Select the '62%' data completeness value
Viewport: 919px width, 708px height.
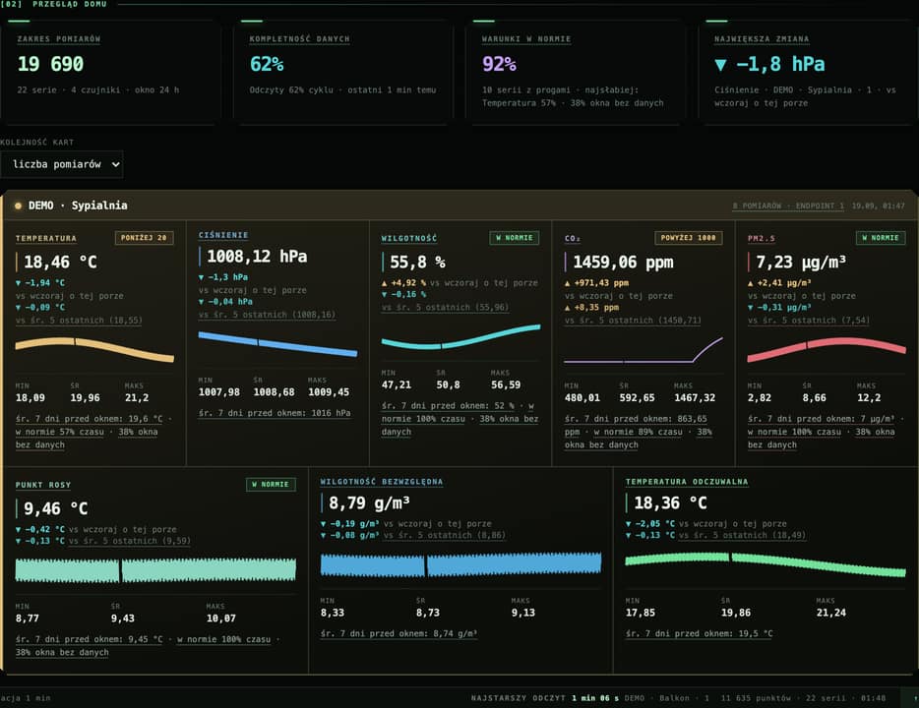(267, 64)
